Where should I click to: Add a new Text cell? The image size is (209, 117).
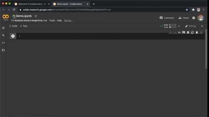[24, 26]
